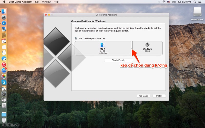Open App Store icon with badge

point(4,70)
